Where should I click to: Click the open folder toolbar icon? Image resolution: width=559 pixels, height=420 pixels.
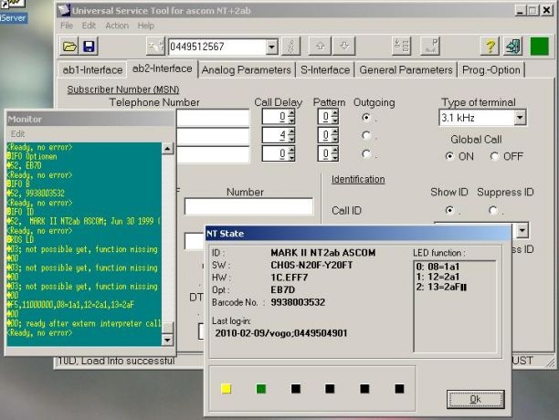(x=70, y=47)
